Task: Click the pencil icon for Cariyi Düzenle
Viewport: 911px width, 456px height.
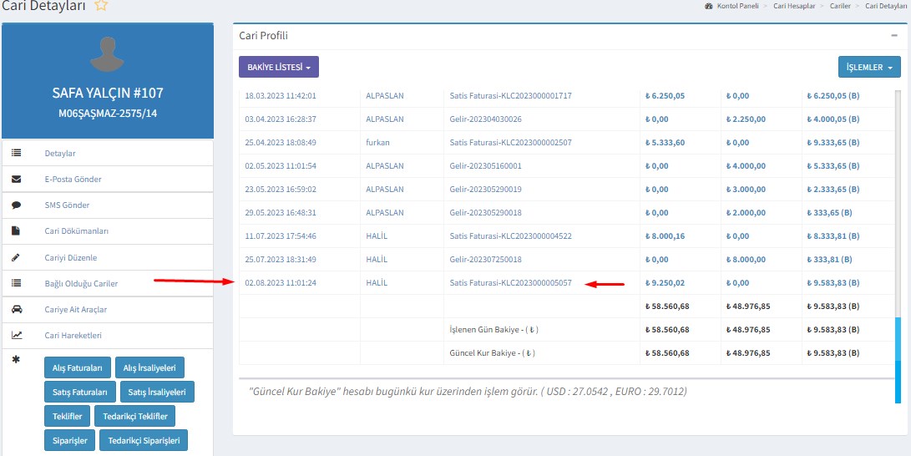Action: (x=17, y=258)
